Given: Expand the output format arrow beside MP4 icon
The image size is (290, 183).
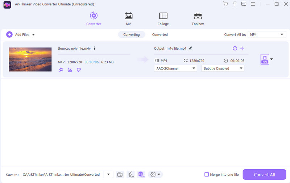Looking at the screenshot, I should tap(272, 59).
